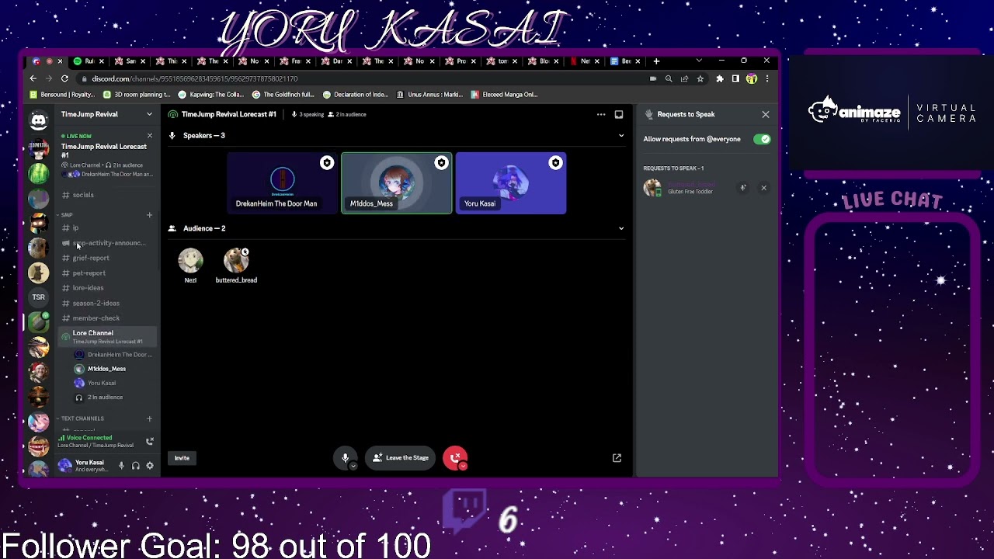Open Eleceed Manga bookmark
994x559 pixels.
[505, 95]
